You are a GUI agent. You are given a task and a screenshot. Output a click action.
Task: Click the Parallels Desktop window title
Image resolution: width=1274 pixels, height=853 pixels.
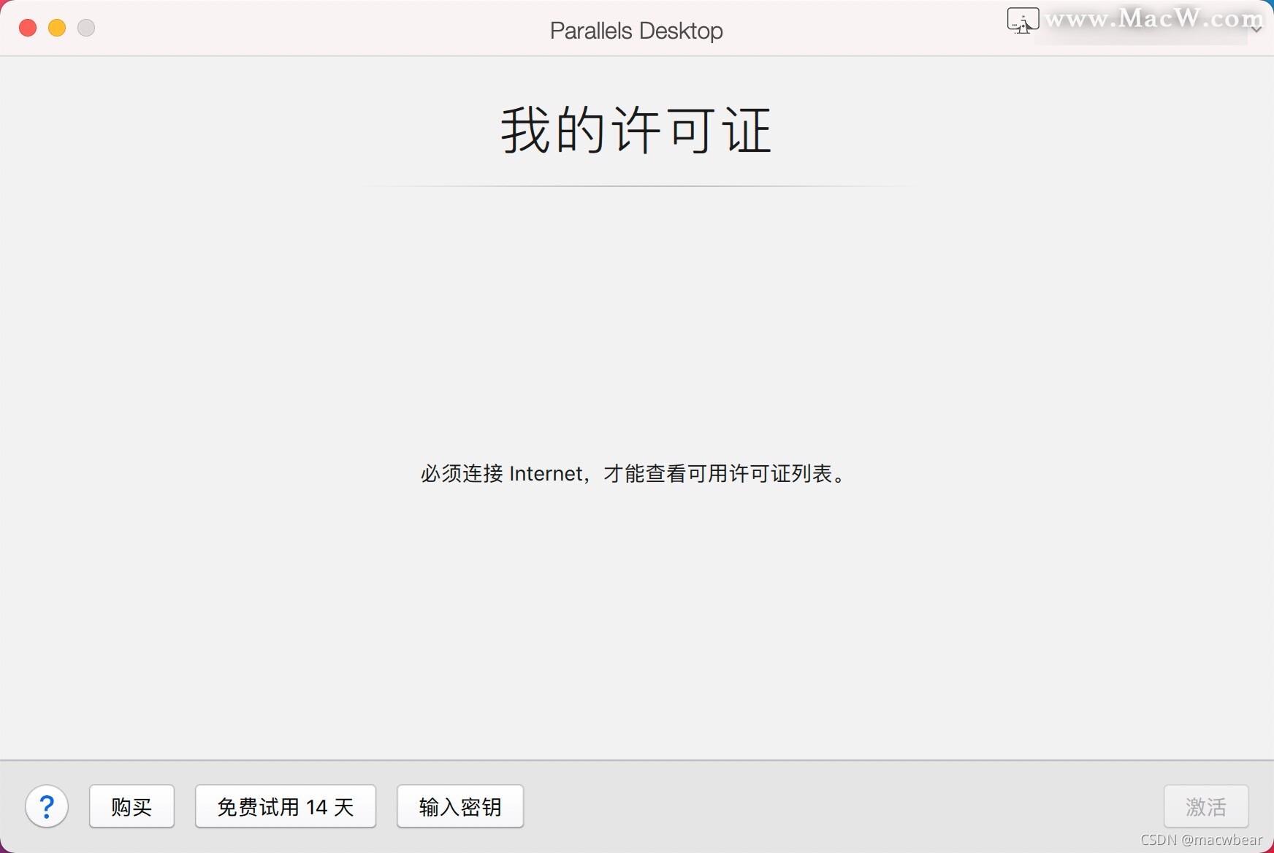[x=636, y=31]
